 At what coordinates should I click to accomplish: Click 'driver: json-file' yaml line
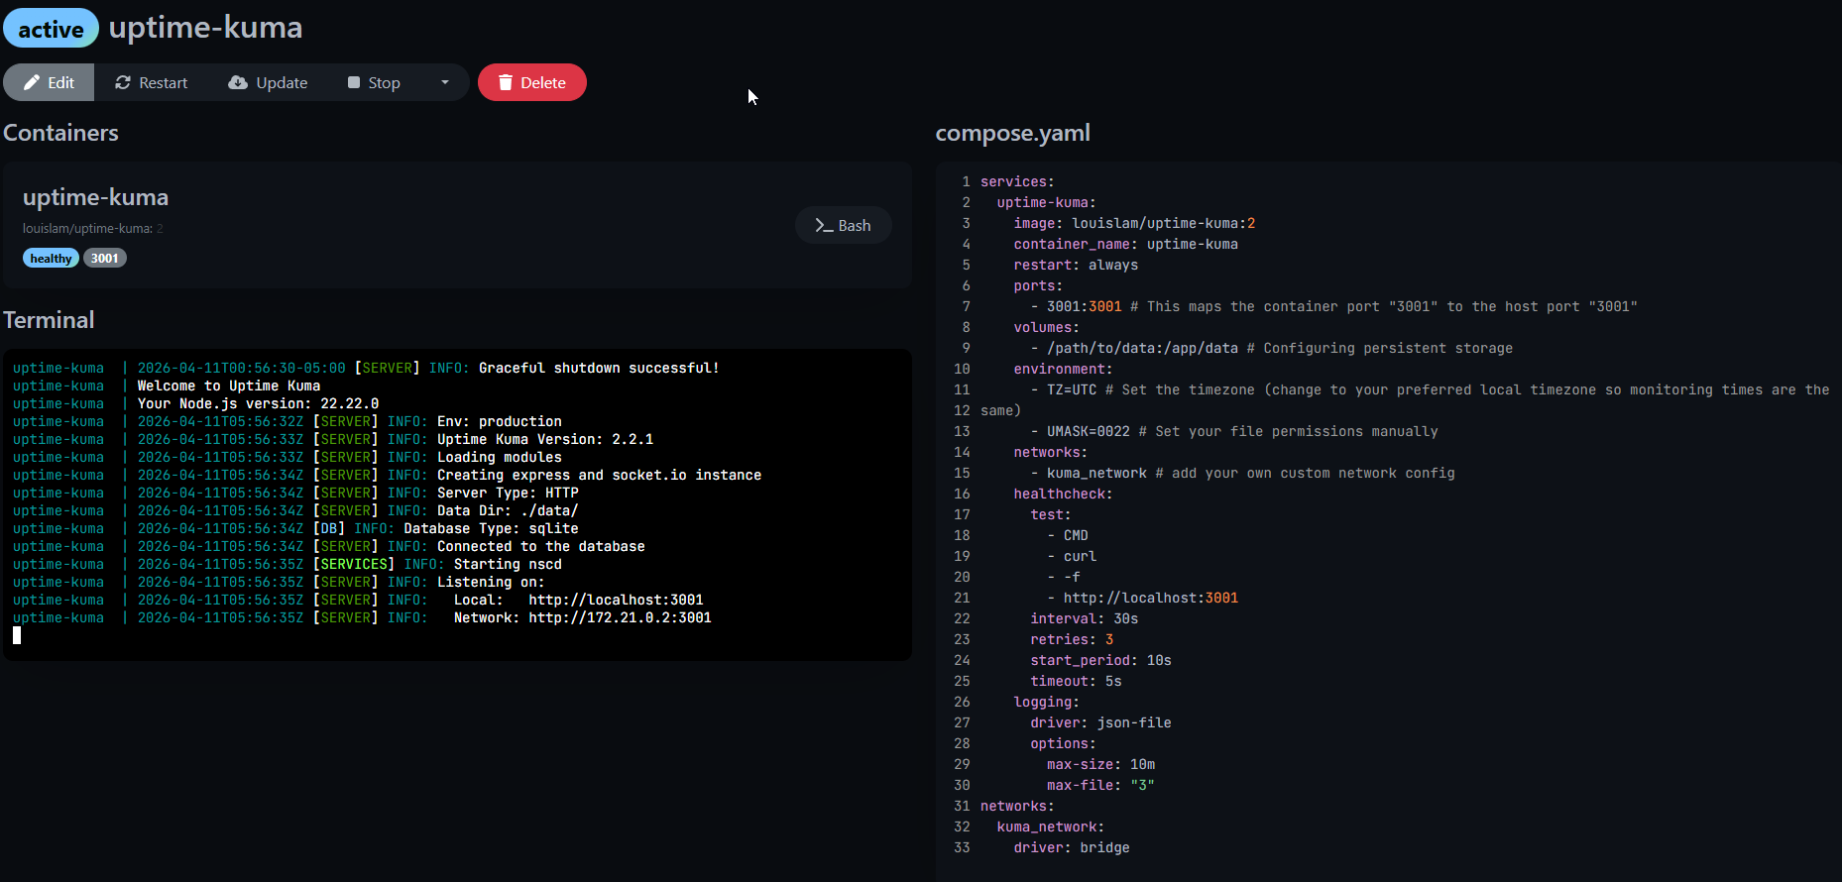[1100, 722]
